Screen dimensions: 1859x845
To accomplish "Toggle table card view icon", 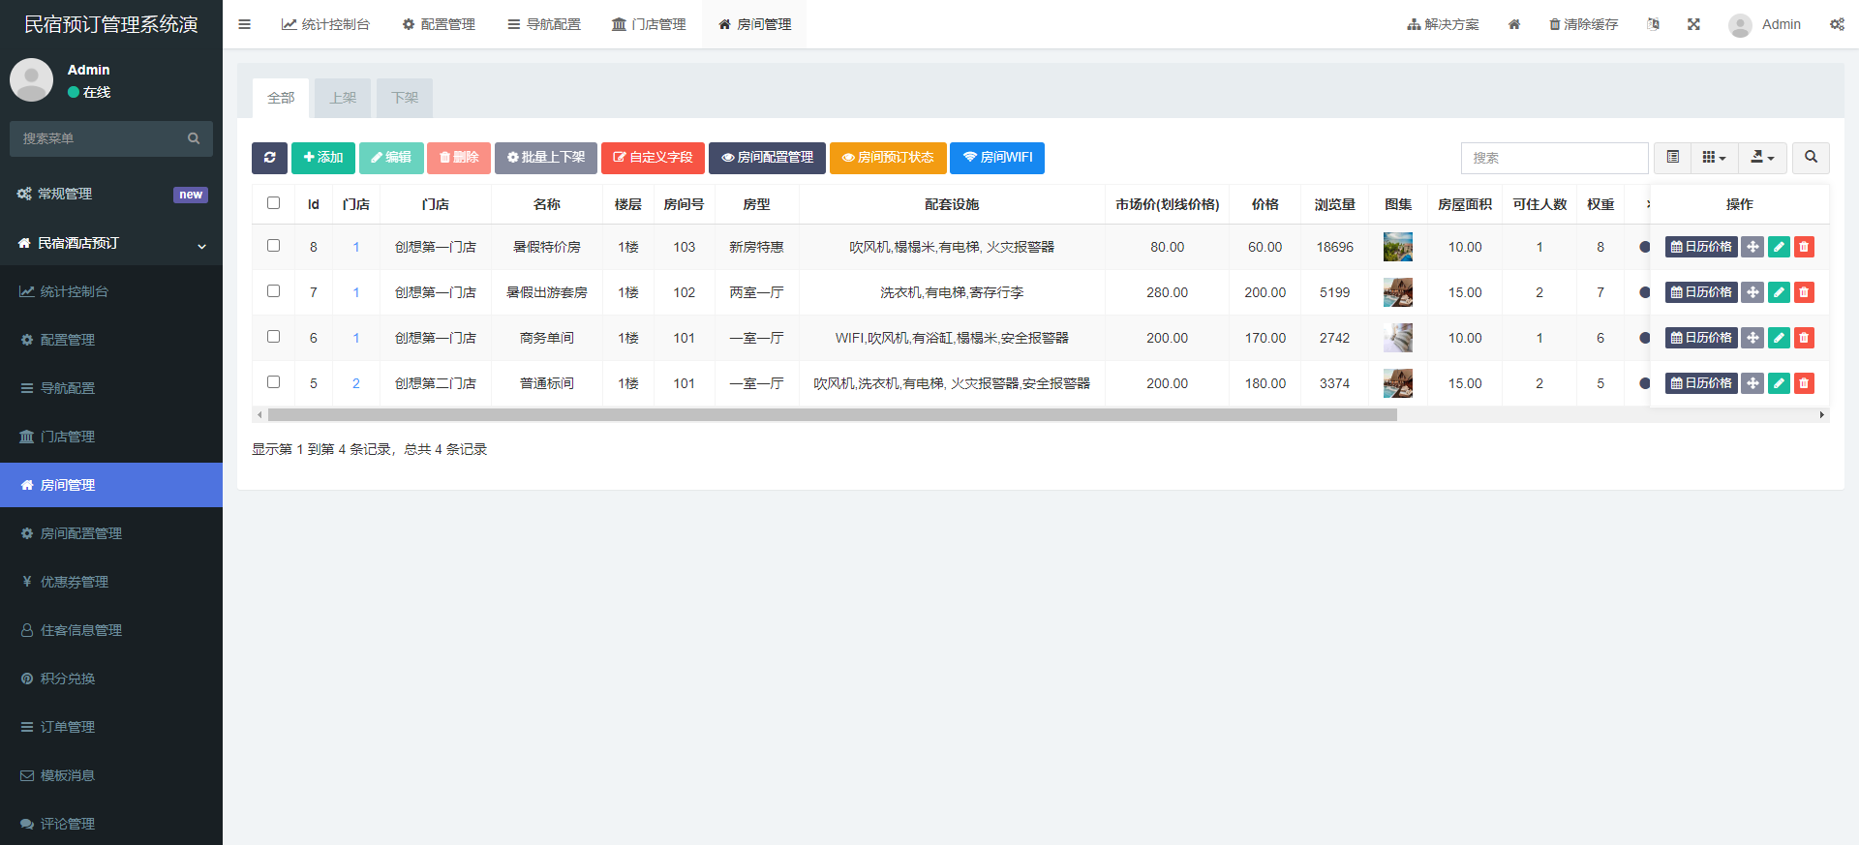I will [x=1672, y=158].
